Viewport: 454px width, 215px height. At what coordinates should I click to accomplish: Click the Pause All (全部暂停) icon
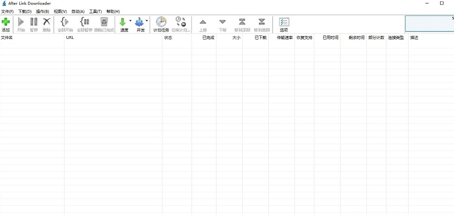coord(85,22)
